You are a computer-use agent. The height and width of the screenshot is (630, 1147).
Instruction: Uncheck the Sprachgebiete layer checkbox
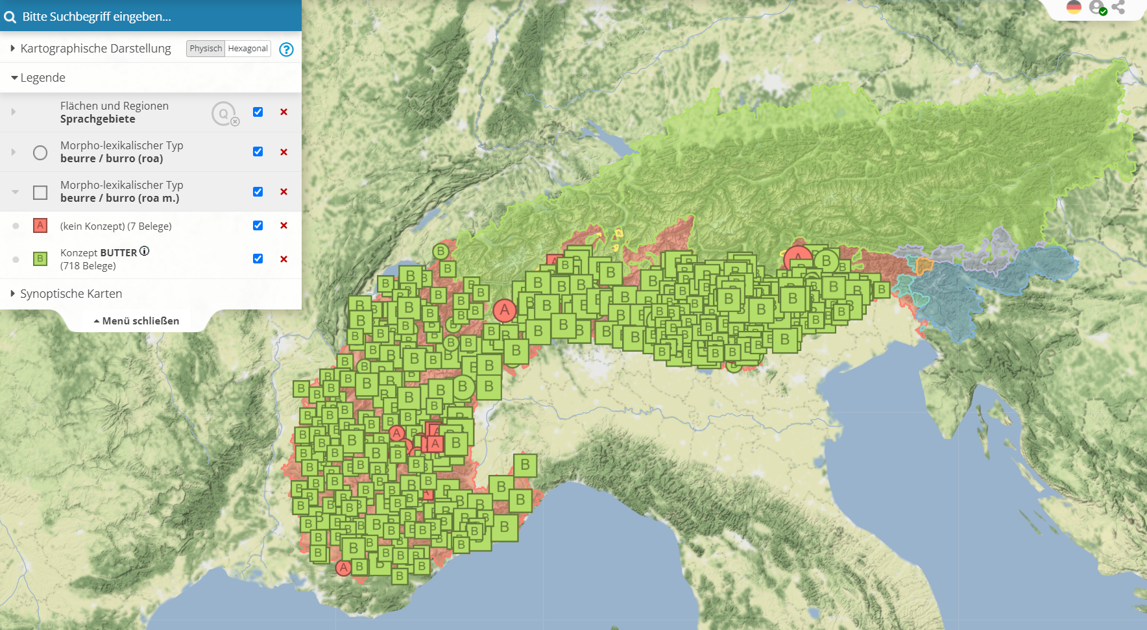tap(258, 112)
